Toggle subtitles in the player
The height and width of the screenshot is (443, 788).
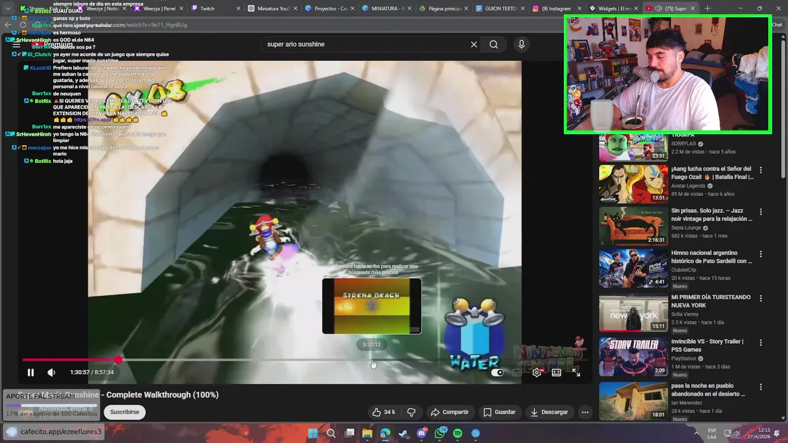point(517,372)
